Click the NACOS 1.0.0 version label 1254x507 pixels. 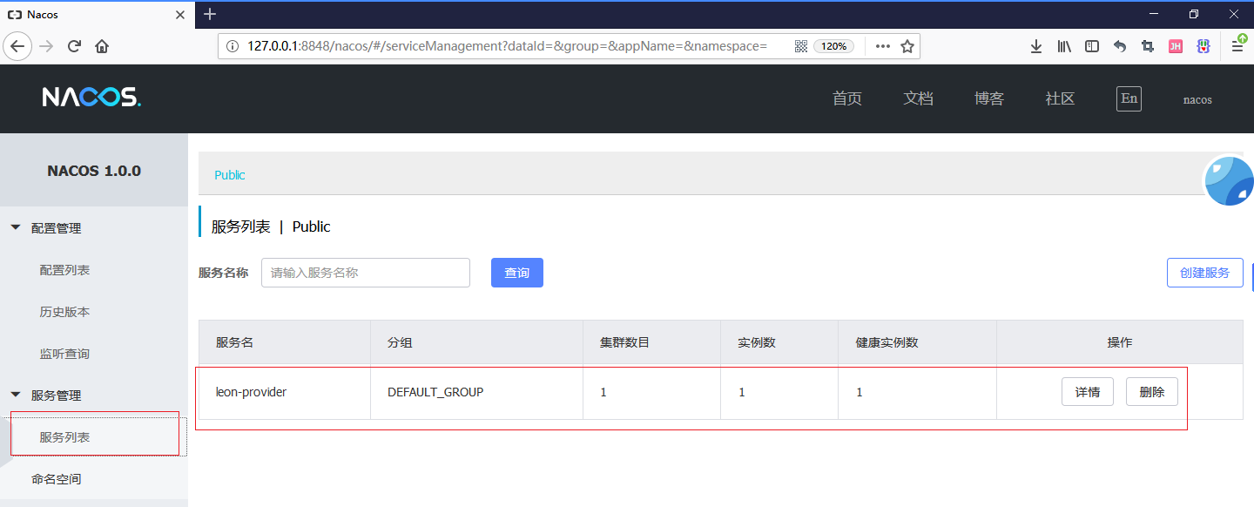(x=94, y=171)
